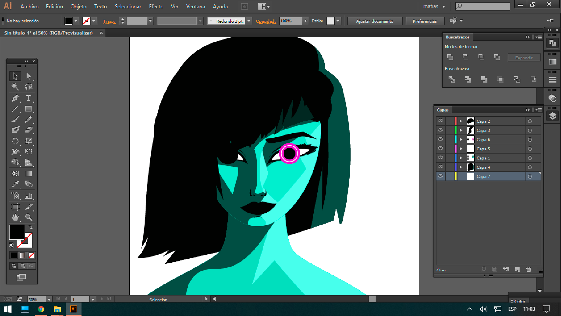561x316 pixels.
Task: Hide Capa 2 layer visibility
Action: click(440, 121)
